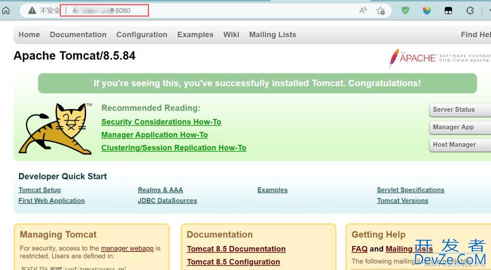Click the Apache Tomcat/8.5.84 heading
The height and width of the screenshot is (270, 491).
click(75, 56)
